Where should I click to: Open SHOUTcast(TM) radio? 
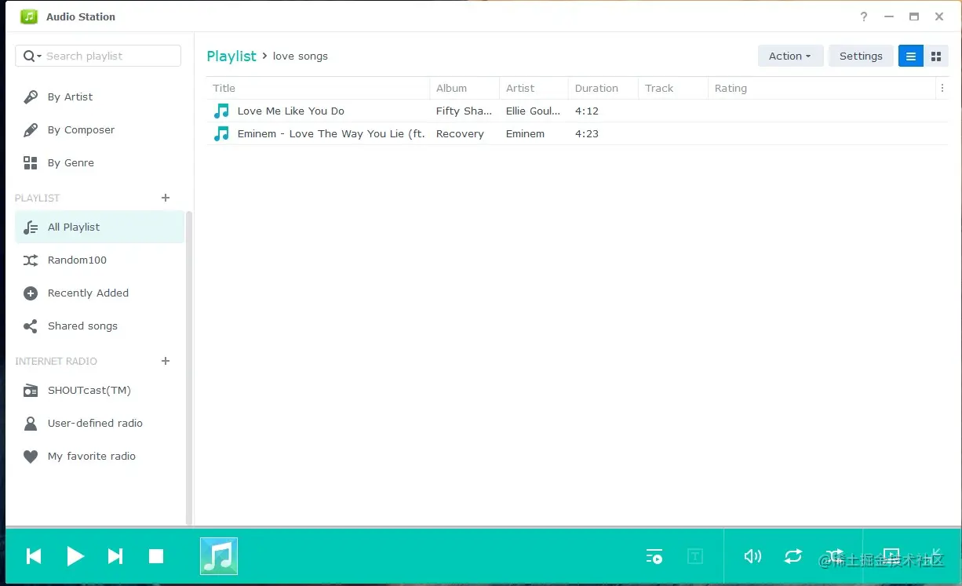pos(100,390)
